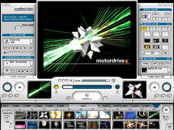Select channel A yellow button
Image resolution: width=174 pixels, height=130 pixels.
(56, 87)
